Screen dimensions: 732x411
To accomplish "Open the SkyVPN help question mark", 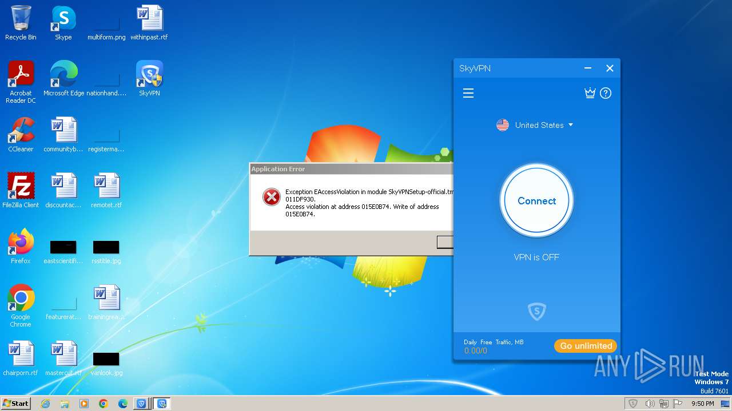I will coord(606,93).
